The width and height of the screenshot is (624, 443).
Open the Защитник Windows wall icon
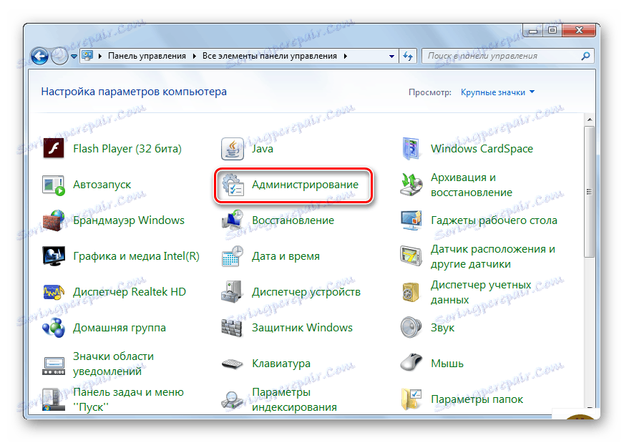tap(233, 328)
